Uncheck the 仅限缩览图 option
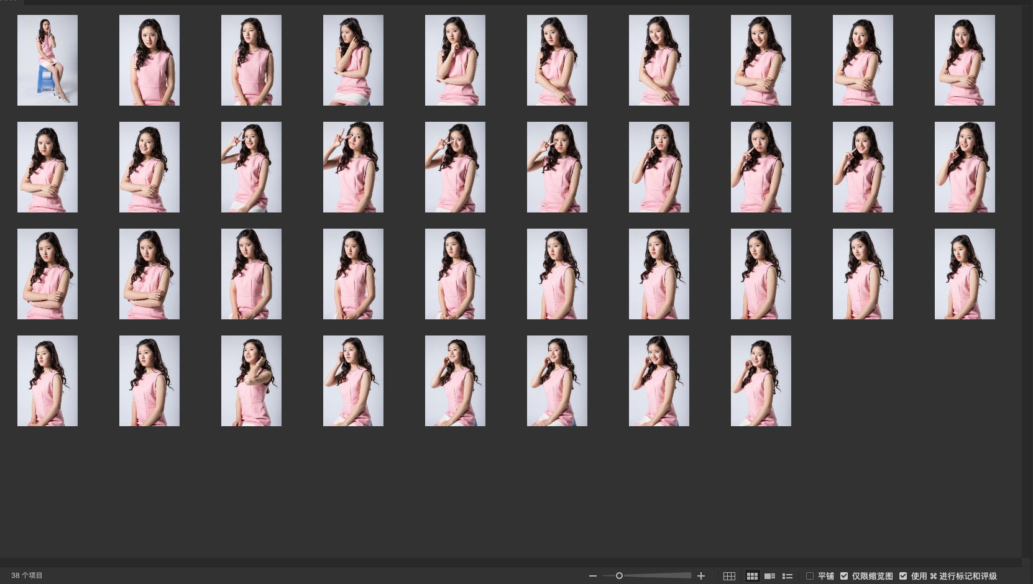Screen dimensions: 1033x584 tap(844, 576)
